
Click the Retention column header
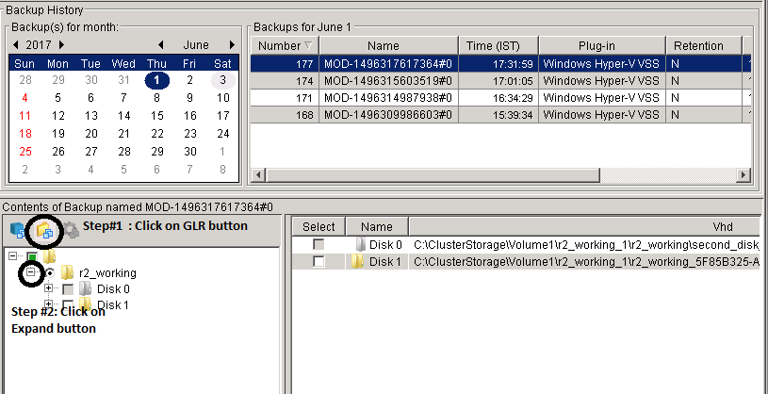click(704, 45)
